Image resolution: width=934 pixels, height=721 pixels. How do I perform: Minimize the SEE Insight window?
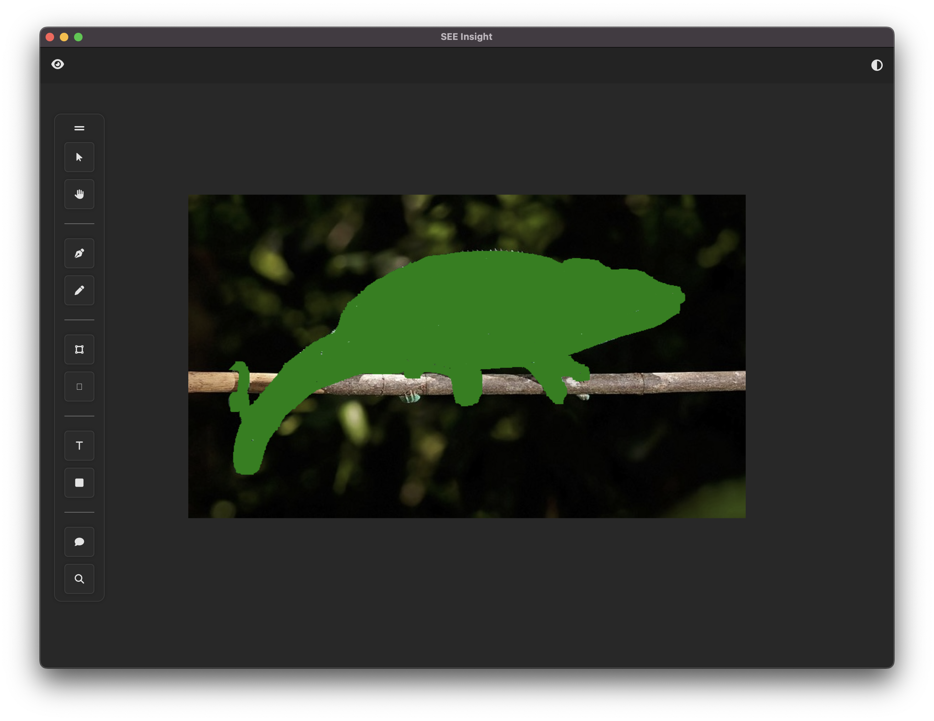coord(64,37)
